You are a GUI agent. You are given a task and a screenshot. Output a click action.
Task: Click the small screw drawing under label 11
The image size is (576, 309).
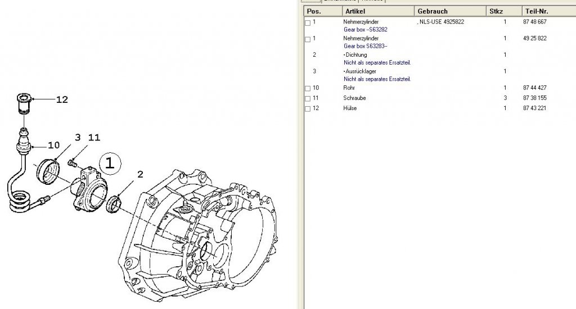point(72,162)
